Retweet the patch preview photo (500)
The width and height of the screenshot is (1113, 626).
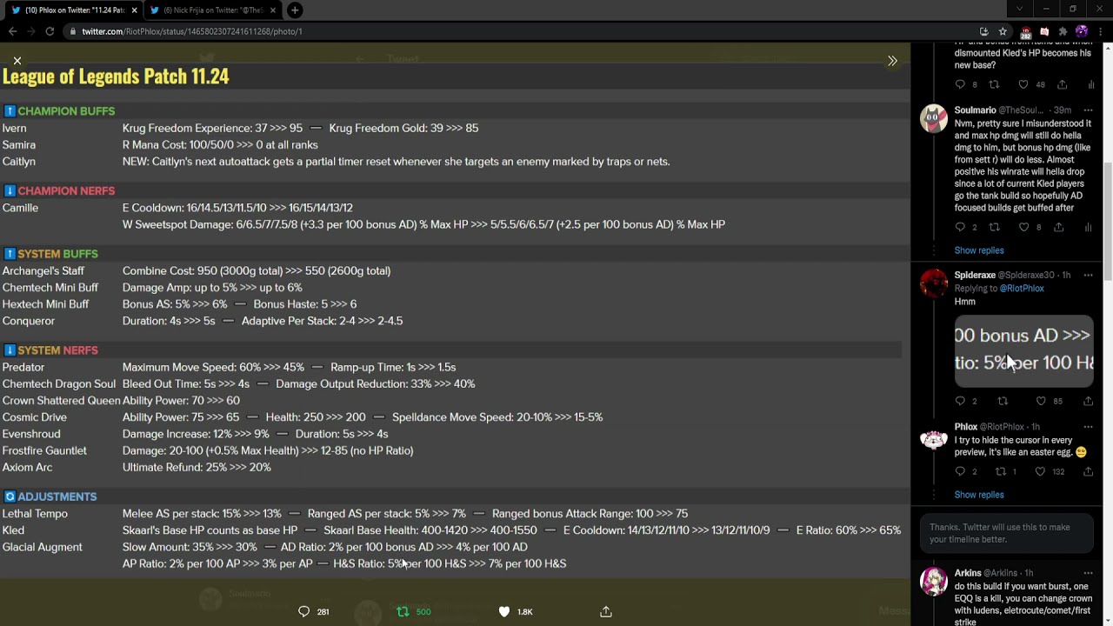click(x=403, y=611)
